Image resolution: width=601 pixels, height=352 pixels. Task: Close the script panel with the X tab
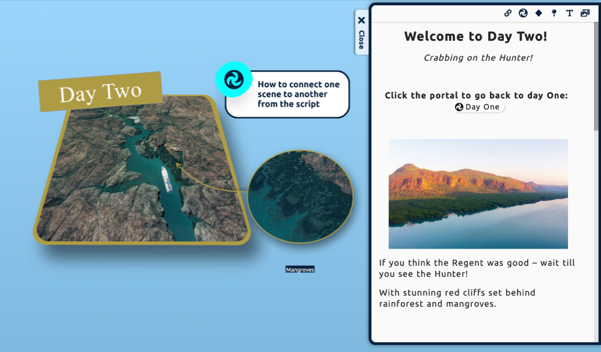click(361, 32)
